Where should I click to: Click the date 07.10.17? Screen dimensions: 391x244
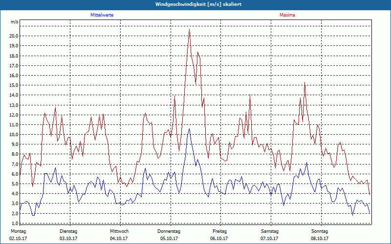click(269, 239)
